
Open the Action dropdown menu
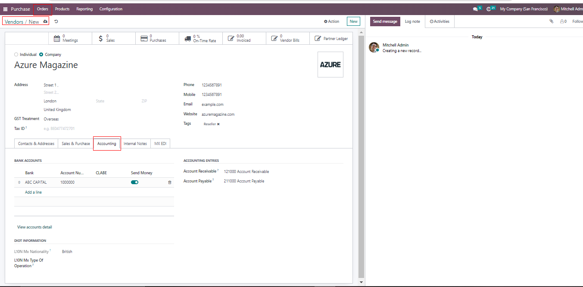(332, 22)
